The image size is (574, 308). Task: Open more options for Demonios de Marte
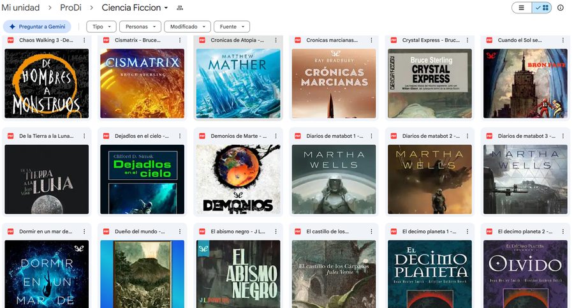(x=276, y=136)
